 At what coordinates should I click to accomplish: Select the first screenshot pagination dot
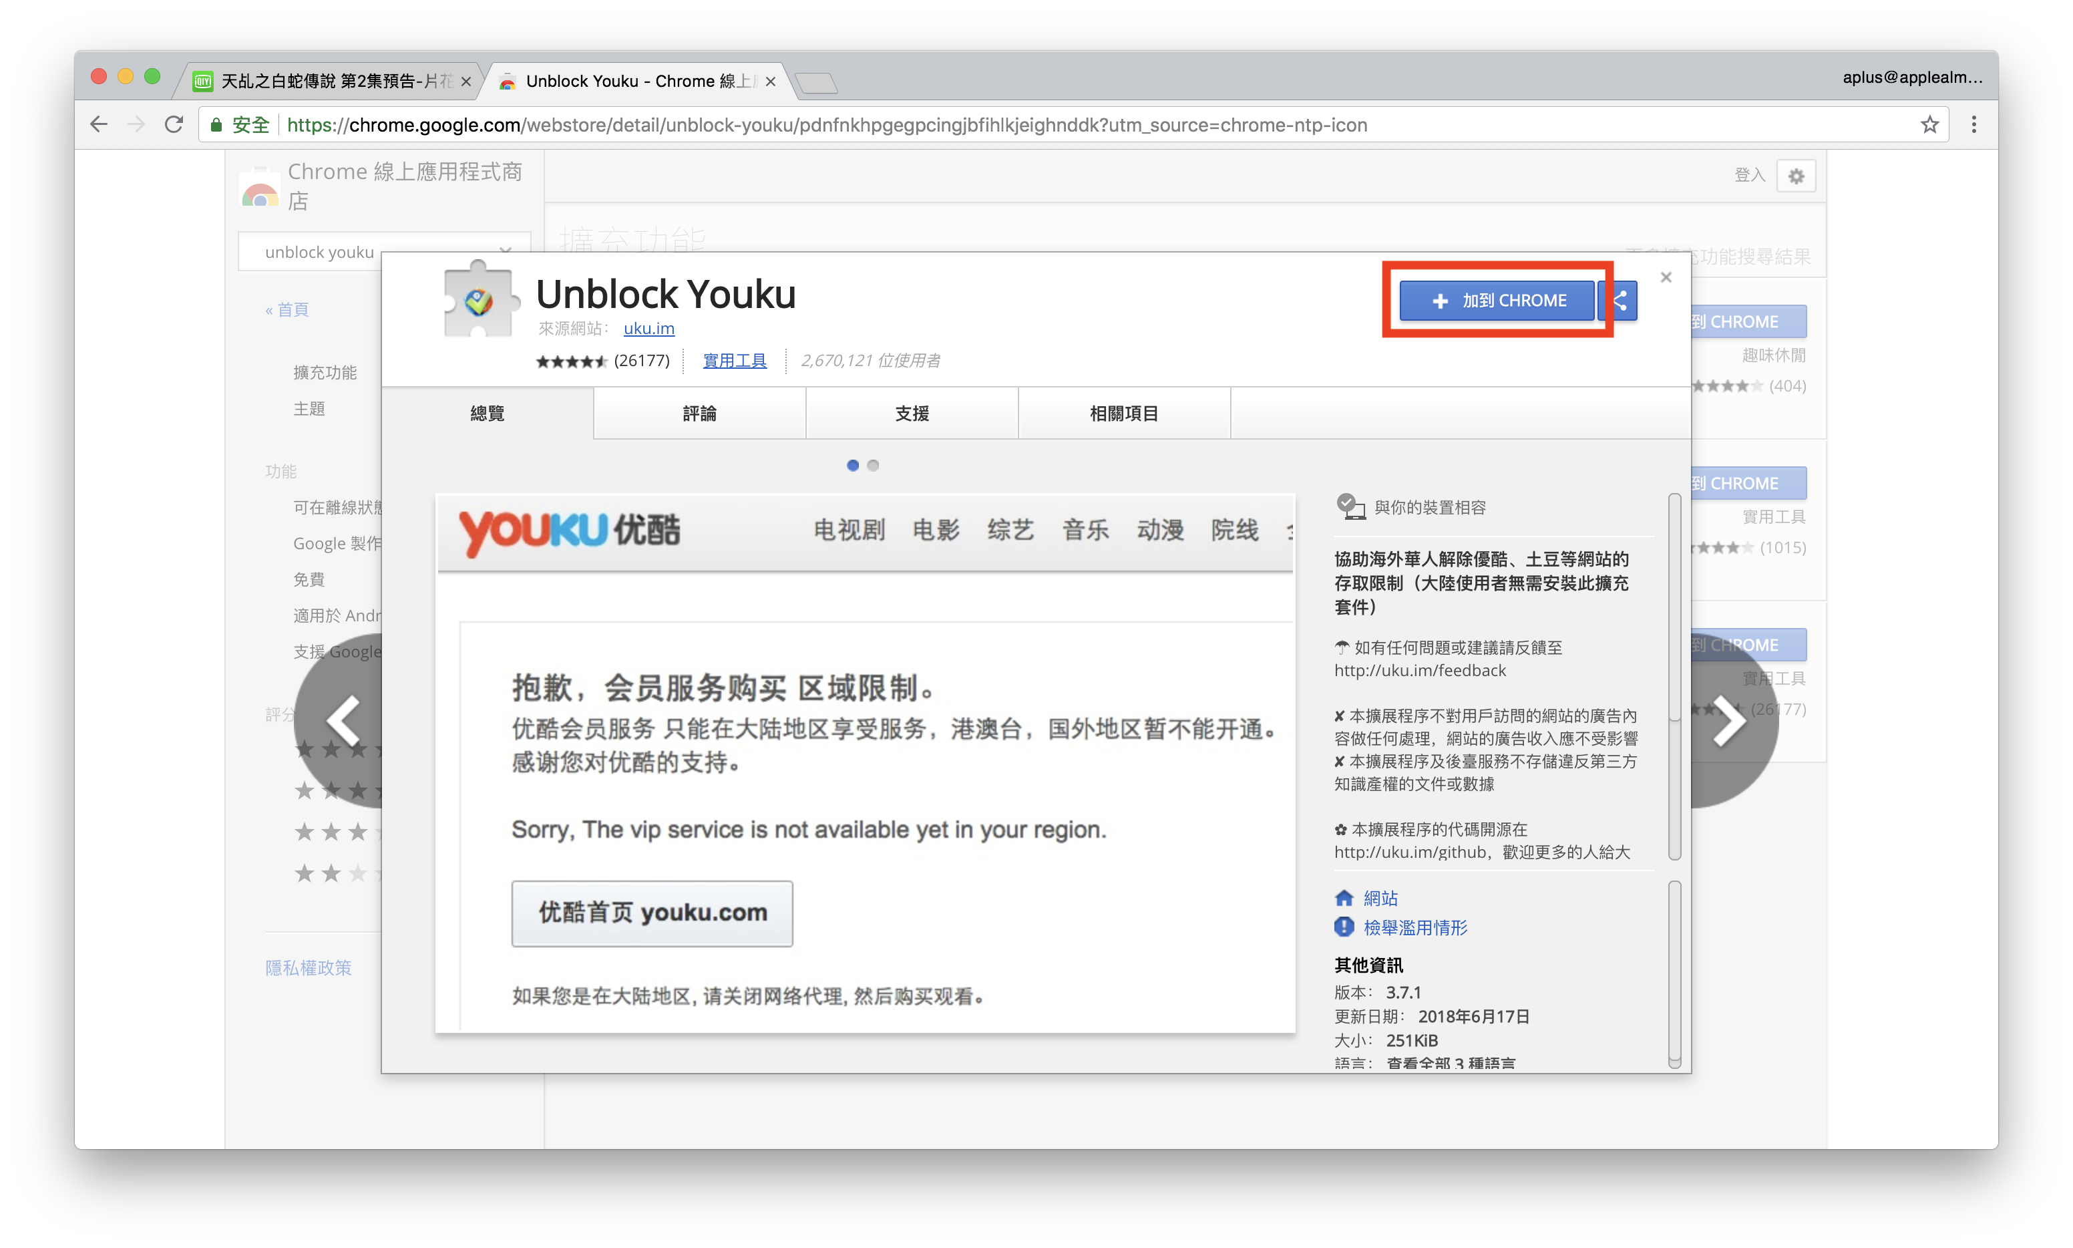pos(852,465)
